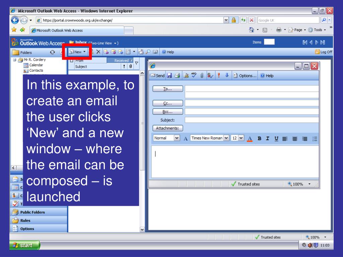Click inside the Subject field
The image size is (343, 257).
pos(252,120)
